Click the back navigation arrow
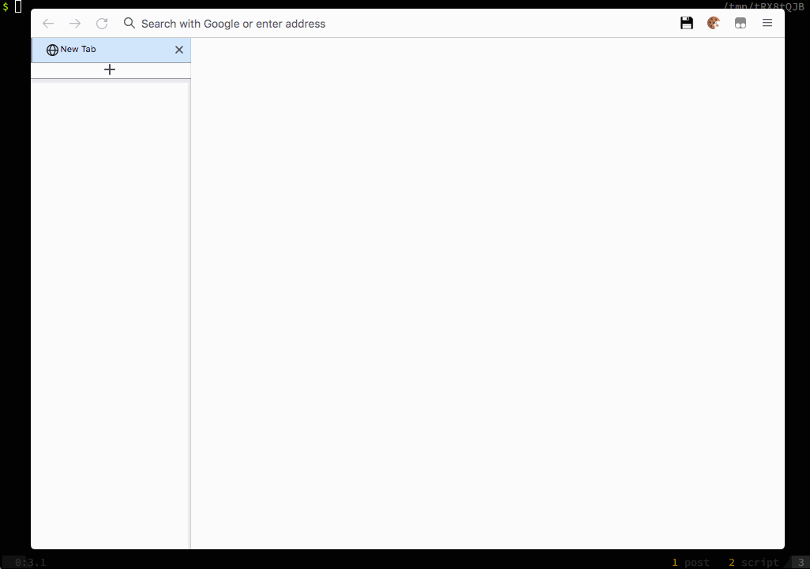Image resolution: width=810 pixels, height=569 pixels. coord(48,24)
